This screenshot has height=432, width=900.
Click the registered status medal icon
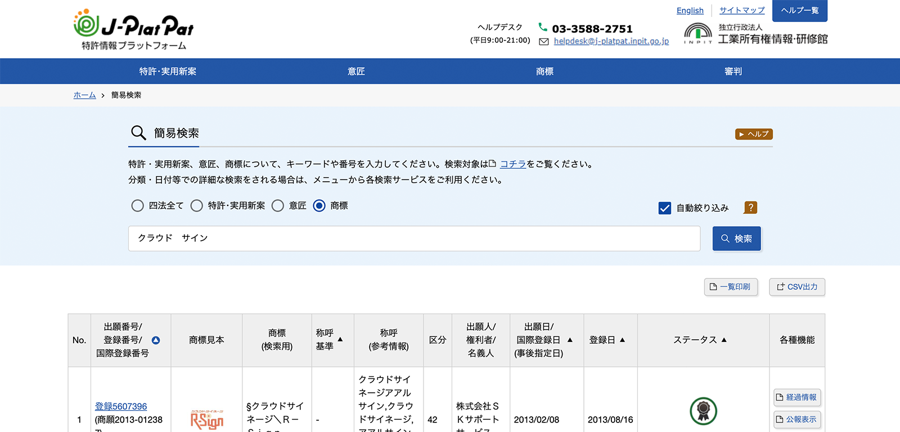(x=703, y=411)
